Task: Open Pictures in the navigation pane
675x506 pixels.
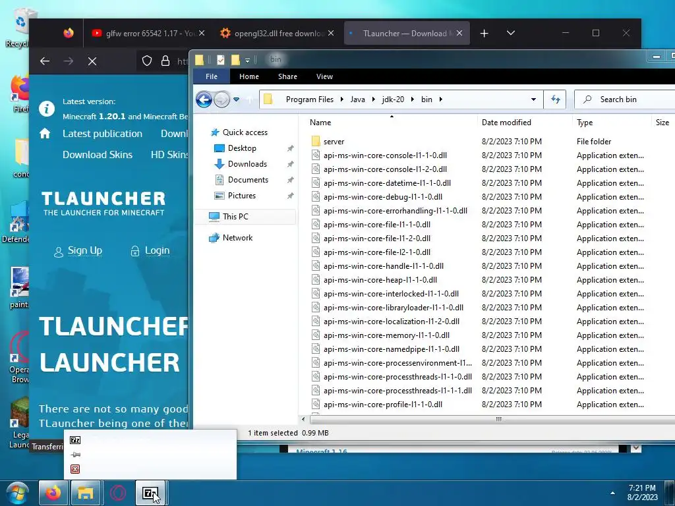Action: [241, 196]
